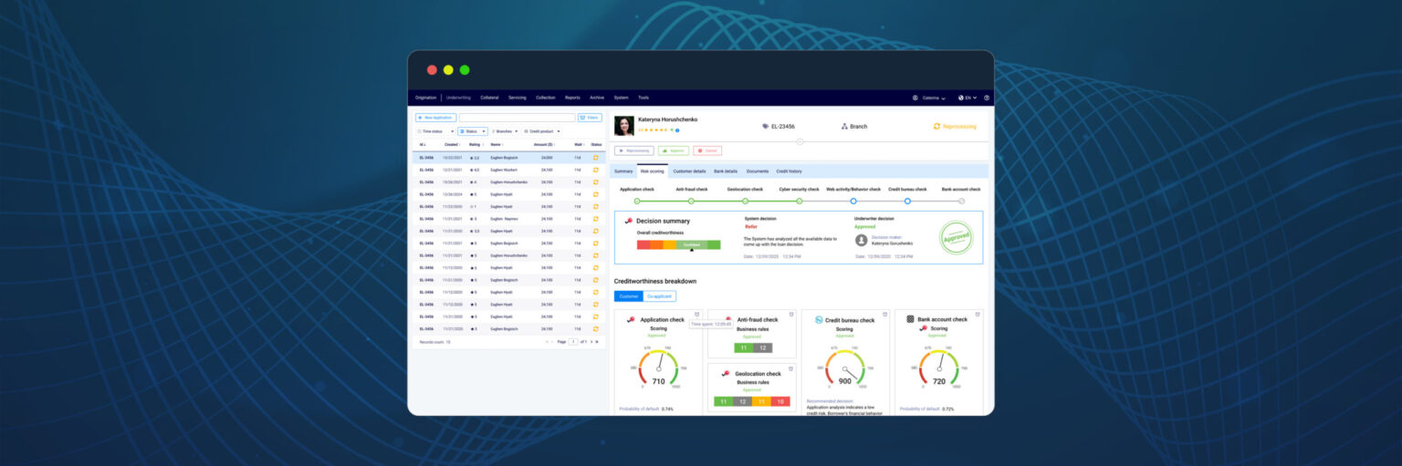This screenshot has width=1402, height=466.
Task: Click the red Cancel button
Action: pos(707,150)
